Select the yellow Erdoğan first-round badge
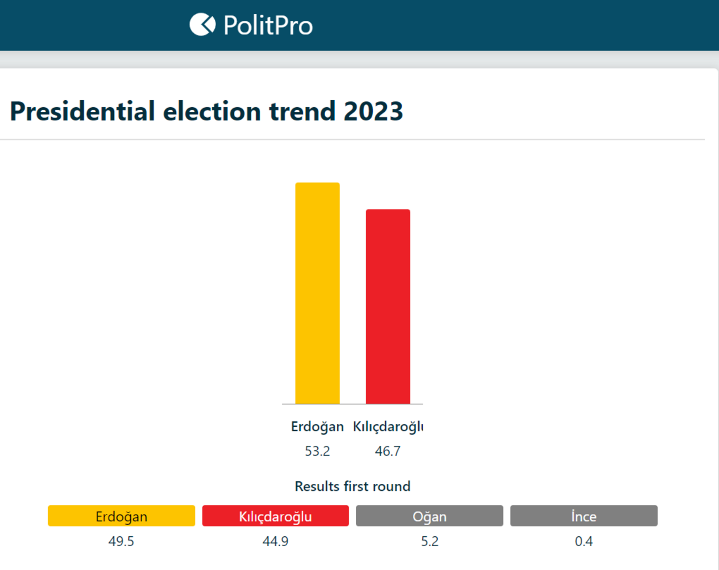 coord(121,516)
